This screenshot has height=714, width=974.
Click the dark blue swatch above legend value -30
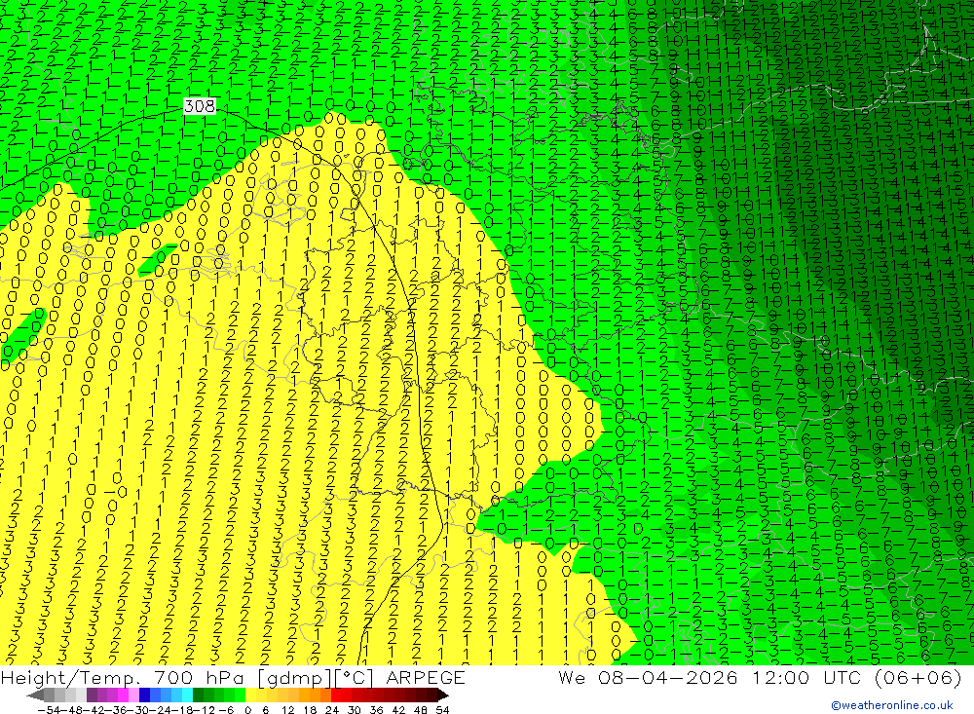tap(145, 695)
